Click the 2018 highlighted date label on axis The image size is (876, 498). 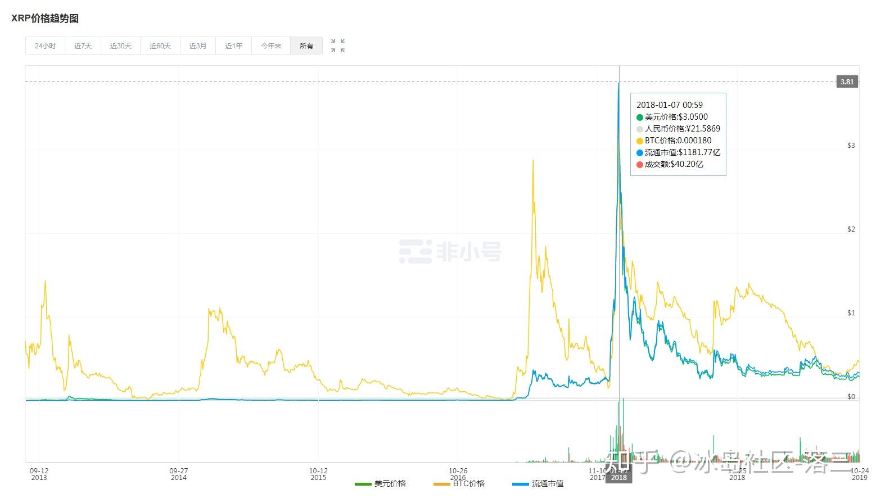tap(618, 477)
